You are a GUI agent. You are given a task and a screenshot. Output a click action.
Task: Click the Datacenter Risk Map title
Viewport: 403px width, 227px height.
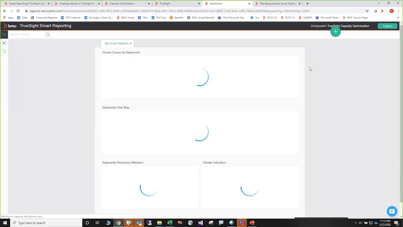click(116, 108)
